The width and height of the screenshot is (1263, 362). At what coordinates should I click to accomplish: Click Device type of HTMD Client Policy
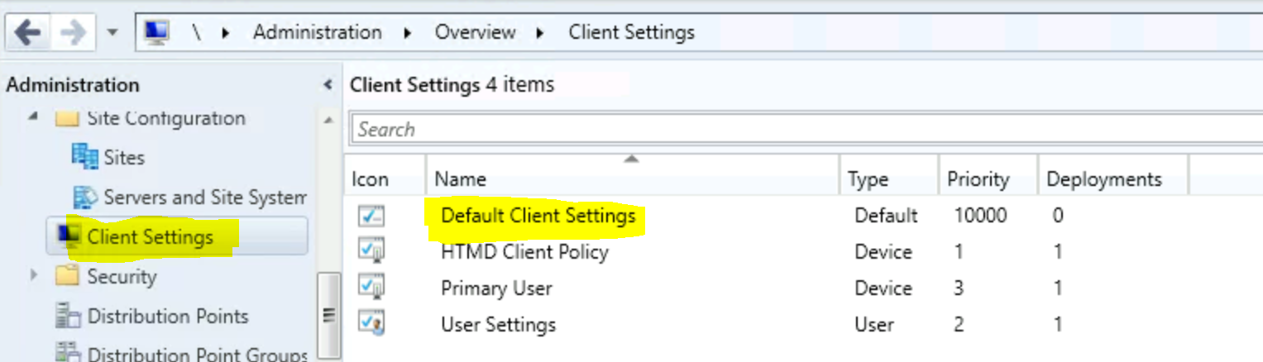pos(883,252)
